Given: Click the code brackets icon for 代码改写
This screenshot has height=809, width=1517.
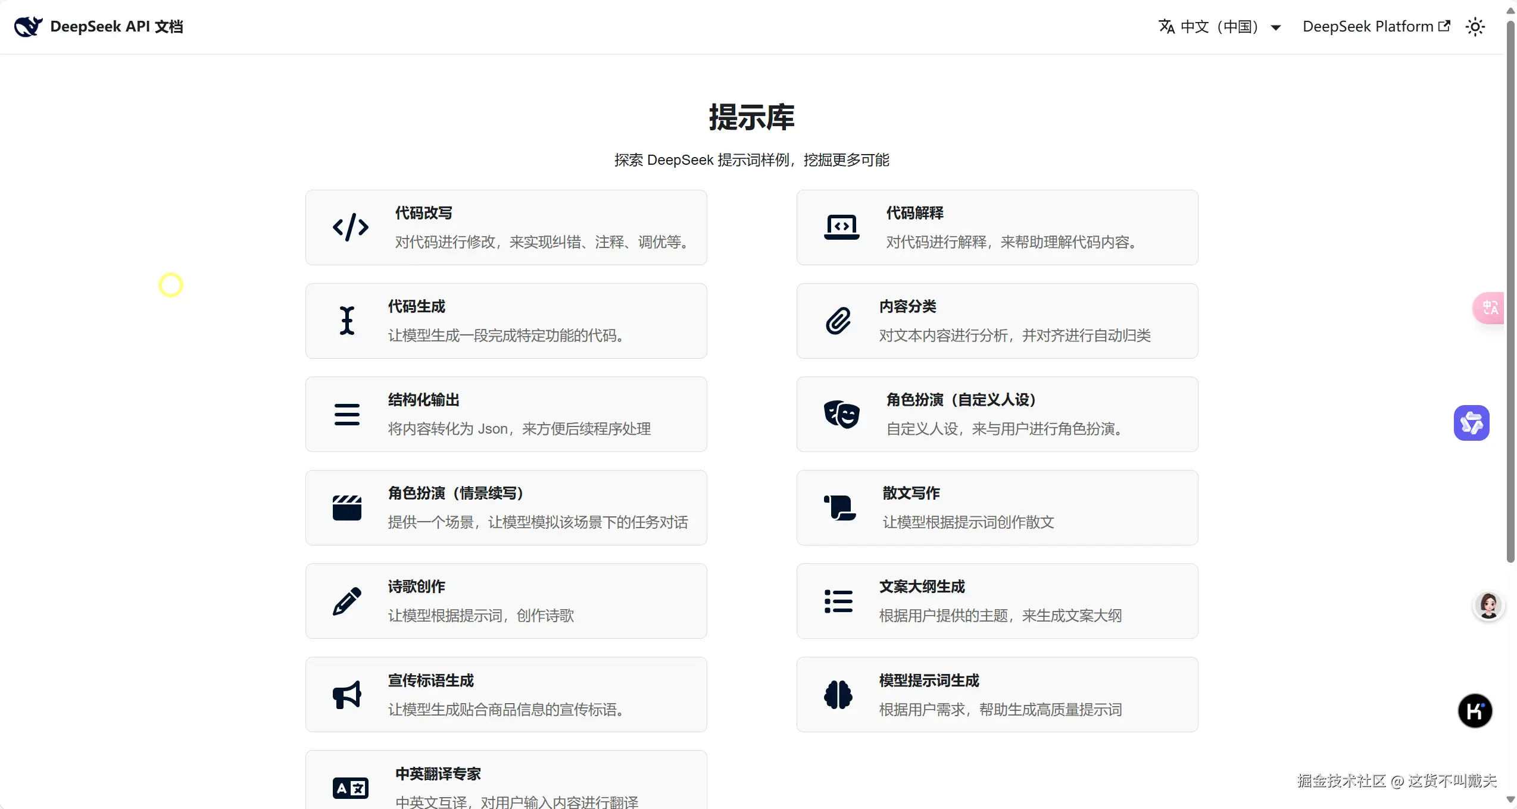Looking at the screenshot, I should click(350, 227).
